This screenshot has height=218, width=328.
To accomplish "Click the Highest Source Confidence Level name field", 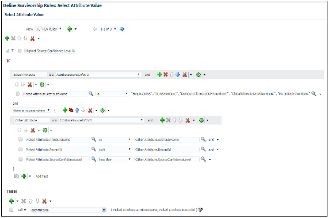I will click(x=50, y=51).
